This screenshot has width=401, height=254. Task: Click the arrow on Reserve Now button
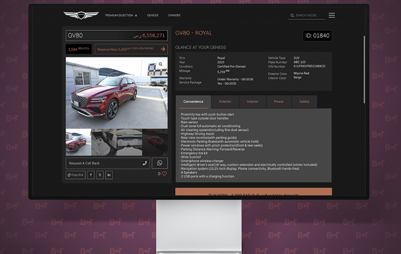click(163, 49)
